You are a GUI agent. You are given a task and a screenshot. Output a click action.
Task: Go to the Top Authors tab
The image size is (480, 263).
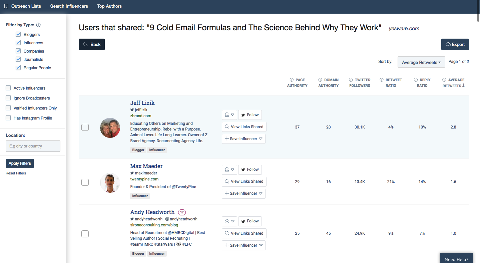coord(109,6)
